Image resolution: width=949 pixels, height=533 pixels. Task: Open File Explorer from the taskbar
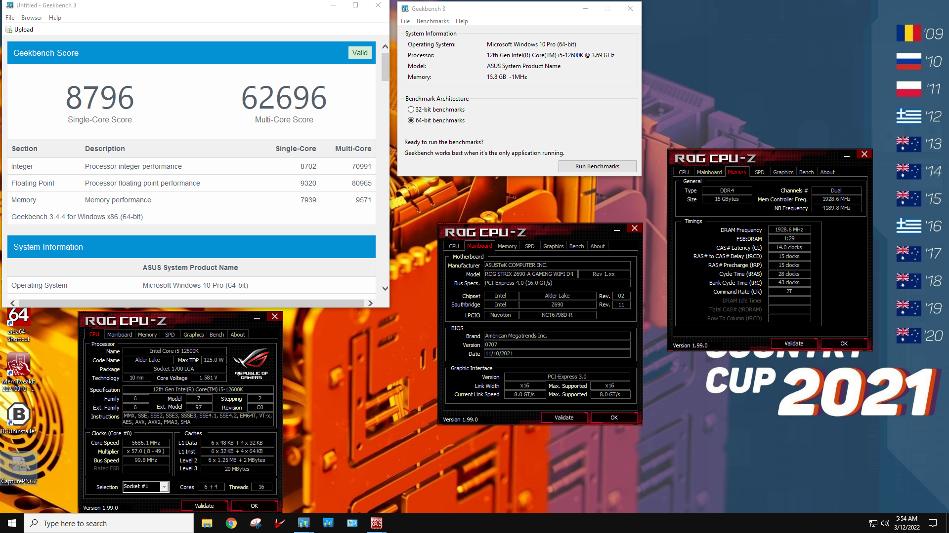click(207, 523)
